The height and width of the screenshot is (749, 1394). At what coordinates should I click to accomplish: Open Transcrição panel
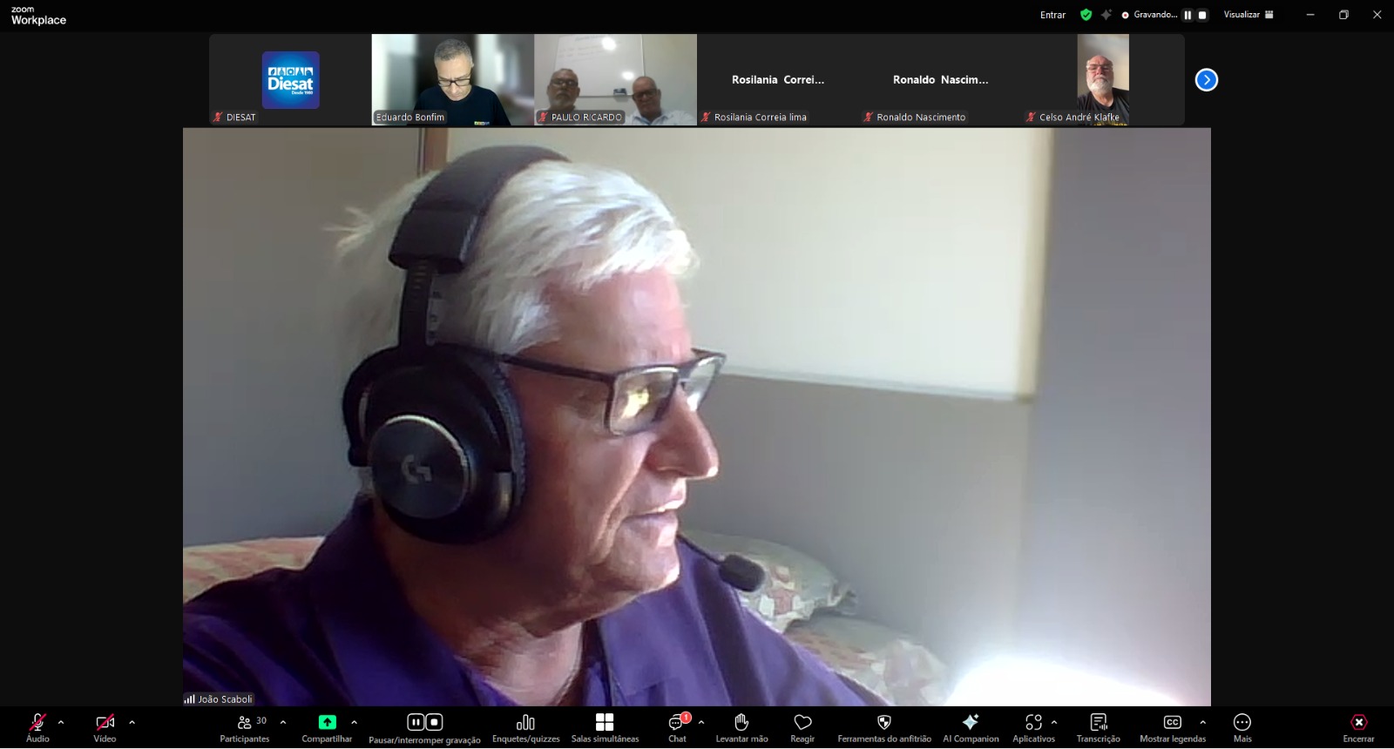(x=1099, y=728)
